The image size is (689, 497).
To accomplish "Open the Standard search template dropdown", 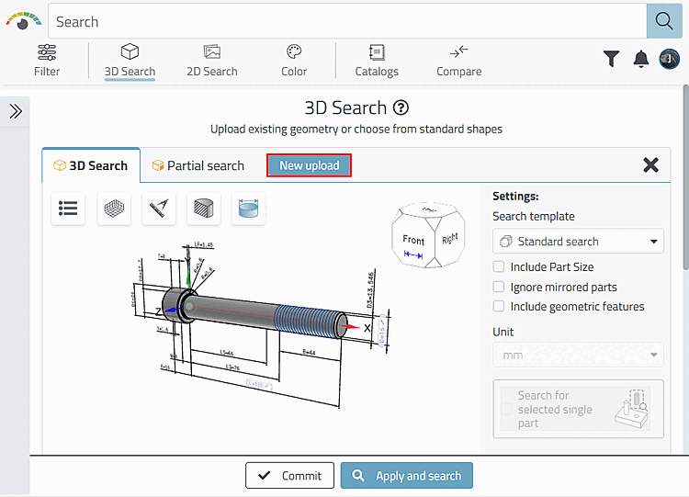I will click(578, 242).
